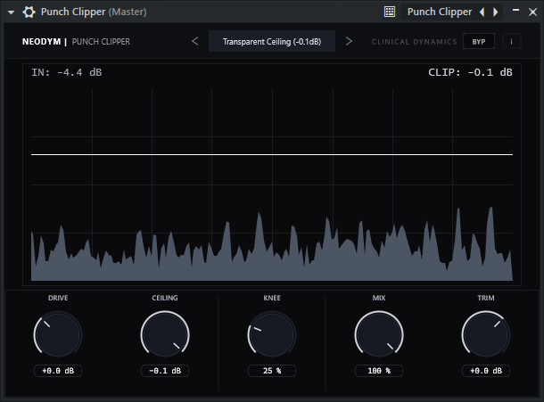The image size is (544, 402).
Task: Click the KNEE label
Action: point(272,298)
